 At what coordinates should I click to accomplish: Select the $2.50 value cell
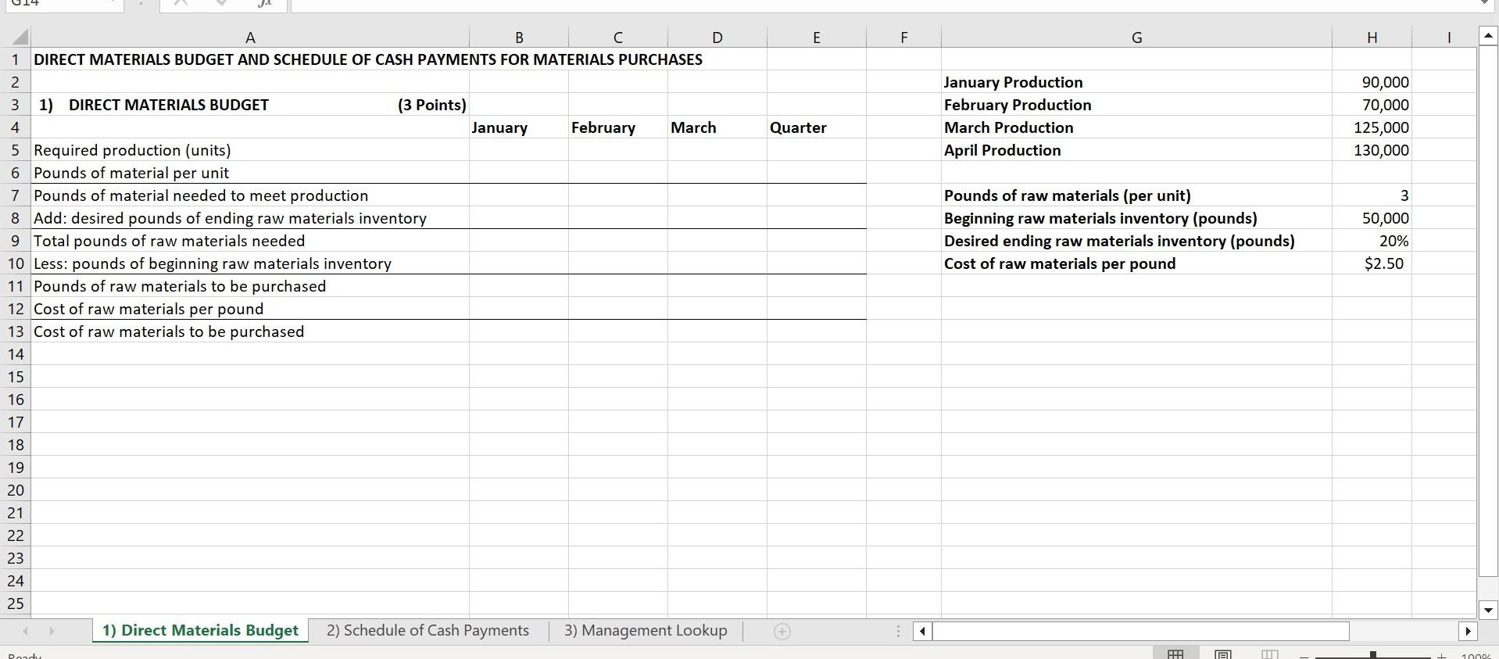(1372, 263)
